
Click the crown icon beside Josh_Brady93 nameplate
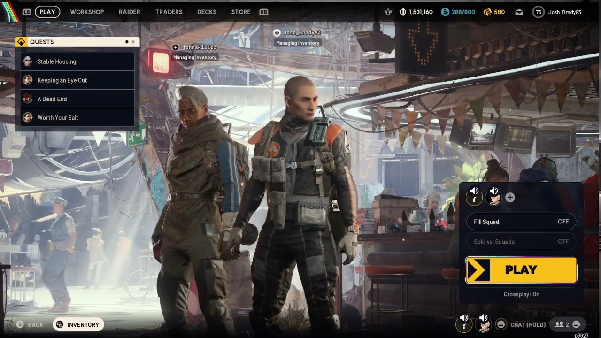(x=277, y=32)
